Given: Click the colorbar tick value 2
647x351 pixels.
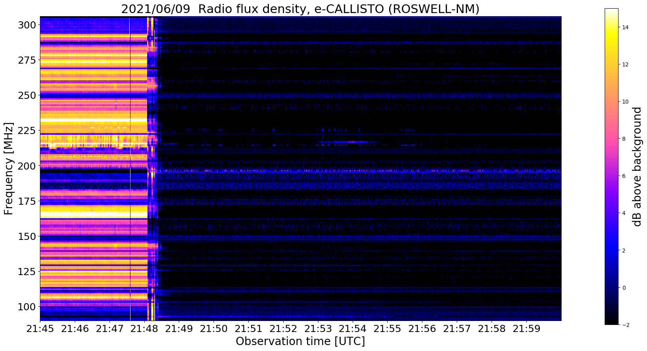Looking at the screenshot, I should click(624, 250).
